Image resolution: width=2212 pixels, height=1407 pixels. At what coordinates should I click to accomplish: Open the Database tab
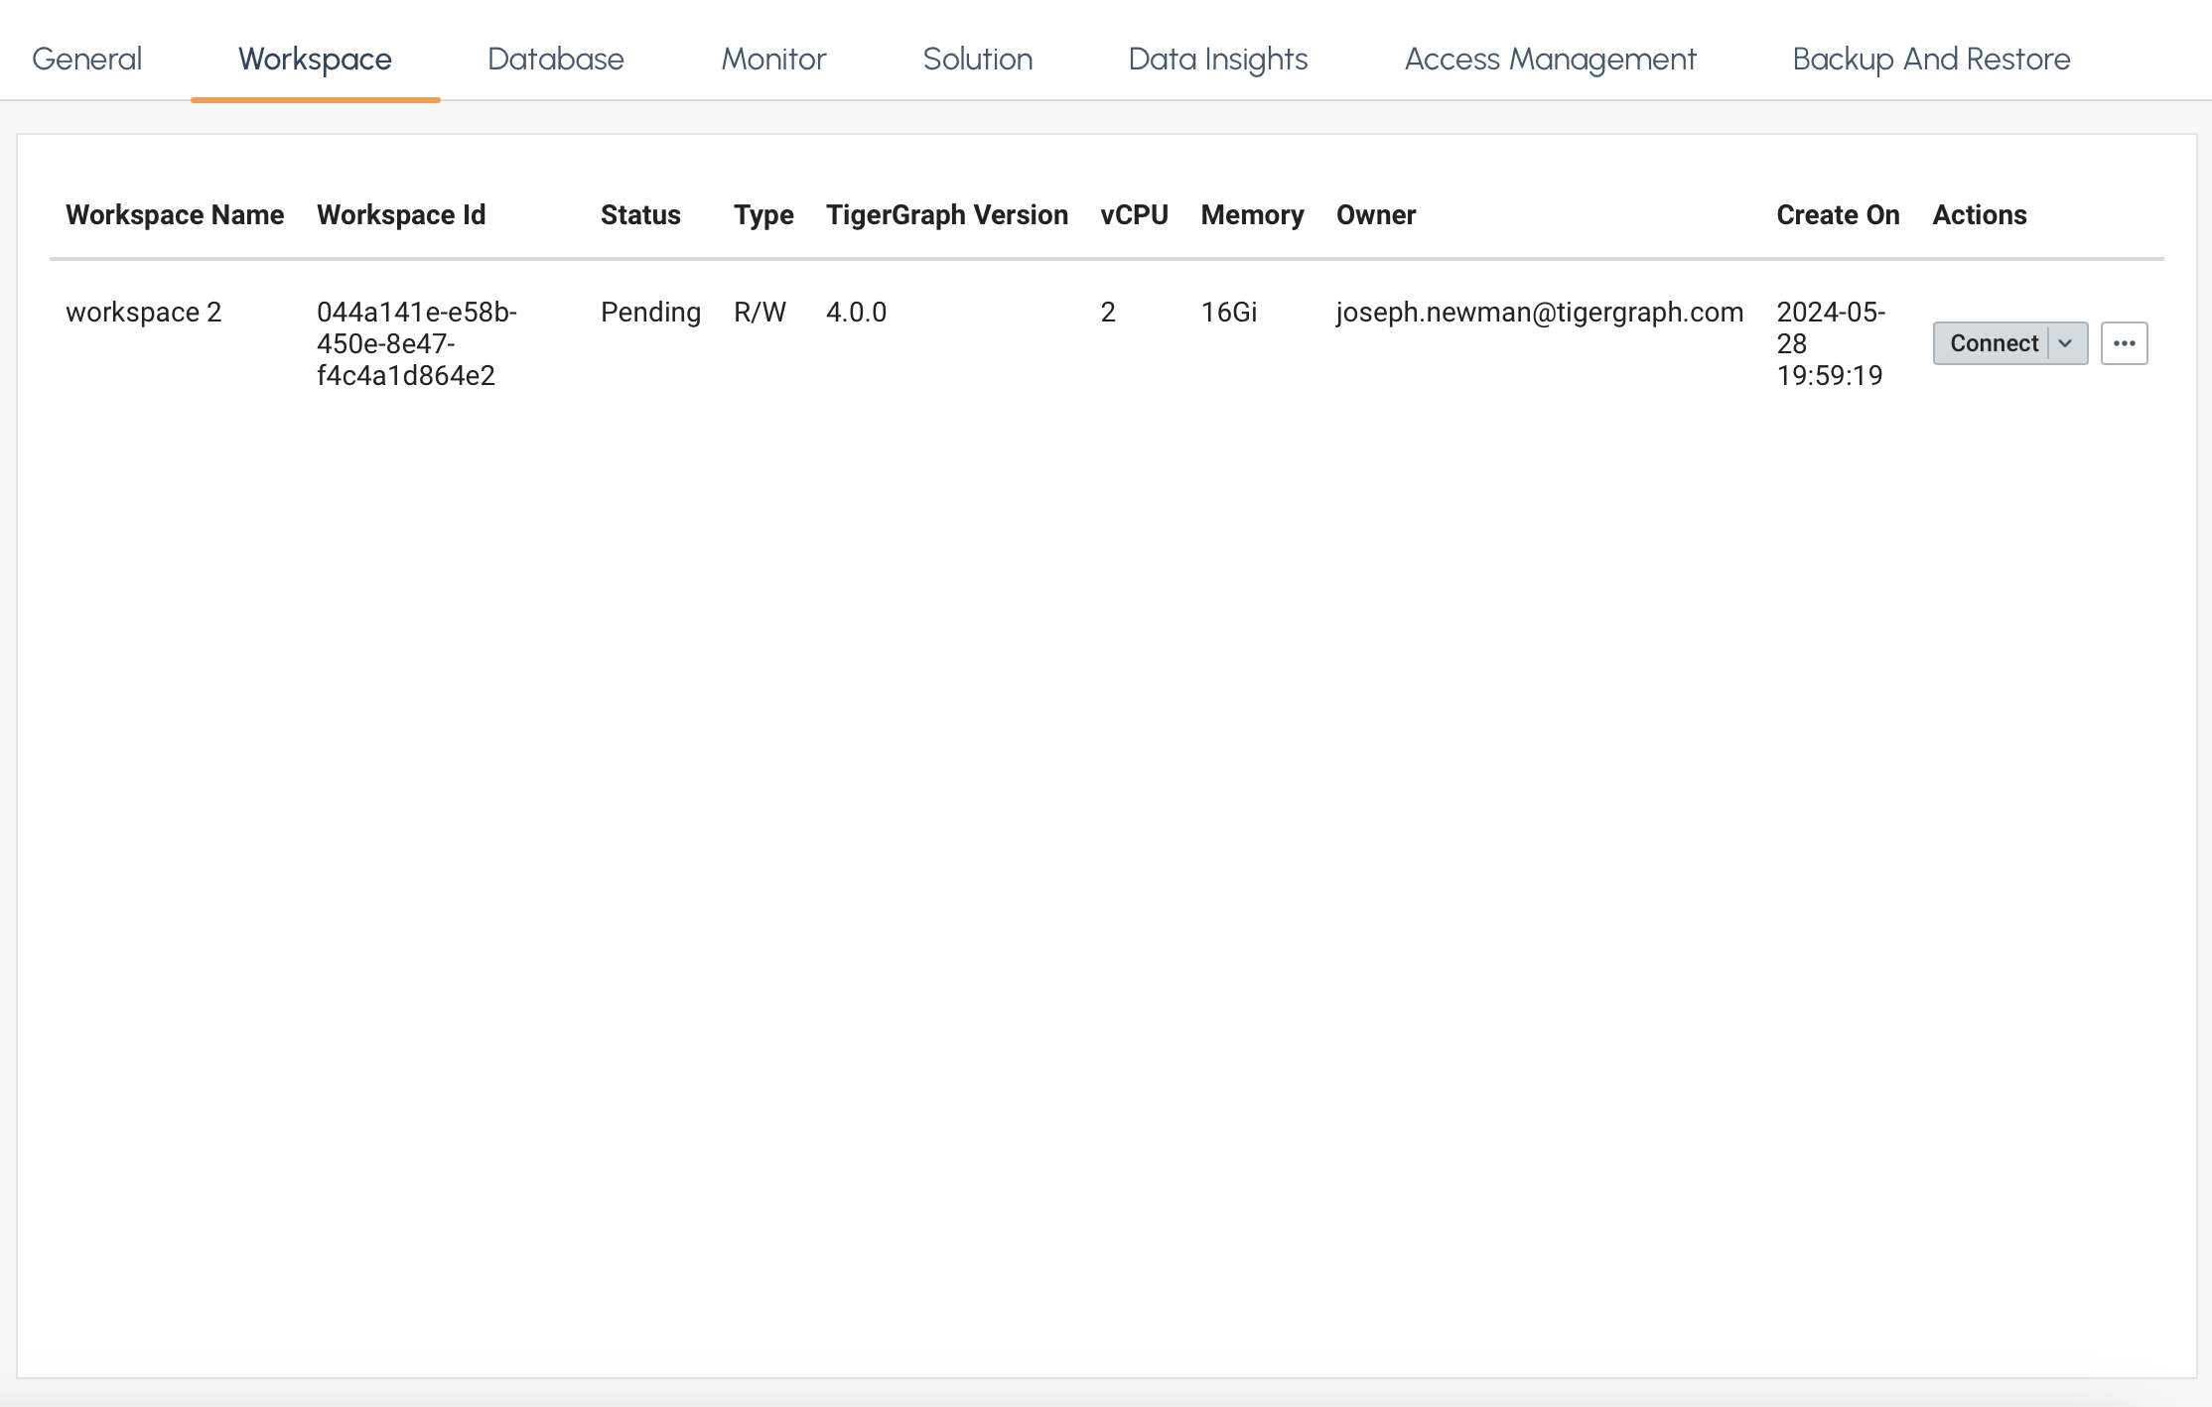pyautogui.click(x=555, y=59)
